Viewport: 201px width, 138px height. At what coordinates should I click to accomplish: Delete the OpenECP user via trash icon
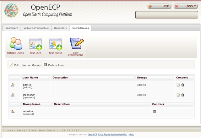tap(183, 95)
